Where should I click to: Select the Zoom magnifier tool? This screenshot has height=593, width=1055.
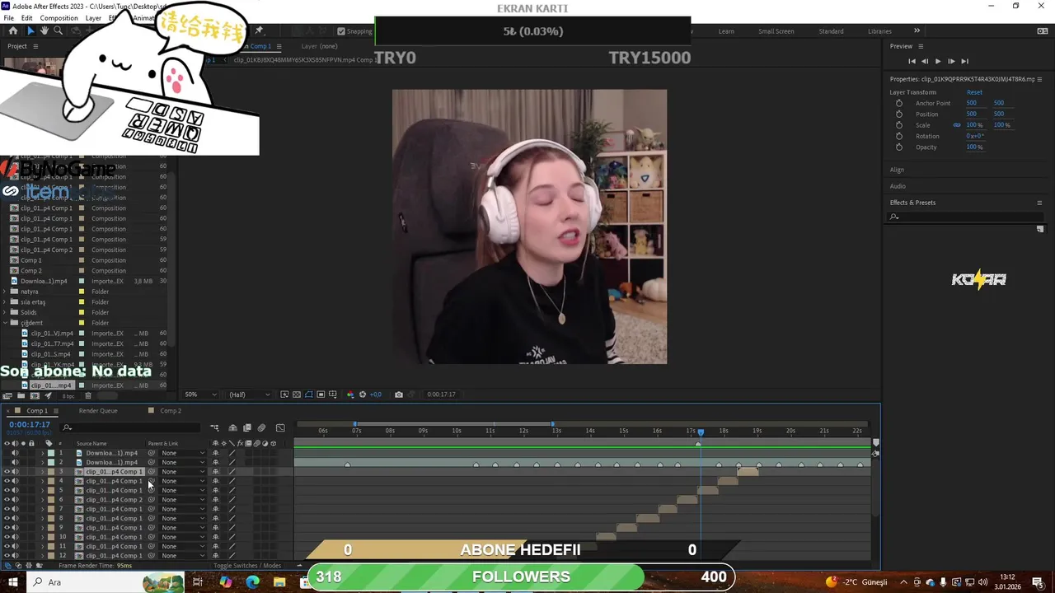tap(58, 31)
